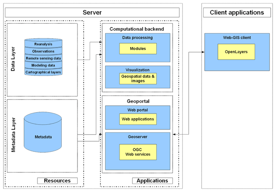276x192 pixels.
Task: Select the Client applications header
Action: [x=237, y=13]
